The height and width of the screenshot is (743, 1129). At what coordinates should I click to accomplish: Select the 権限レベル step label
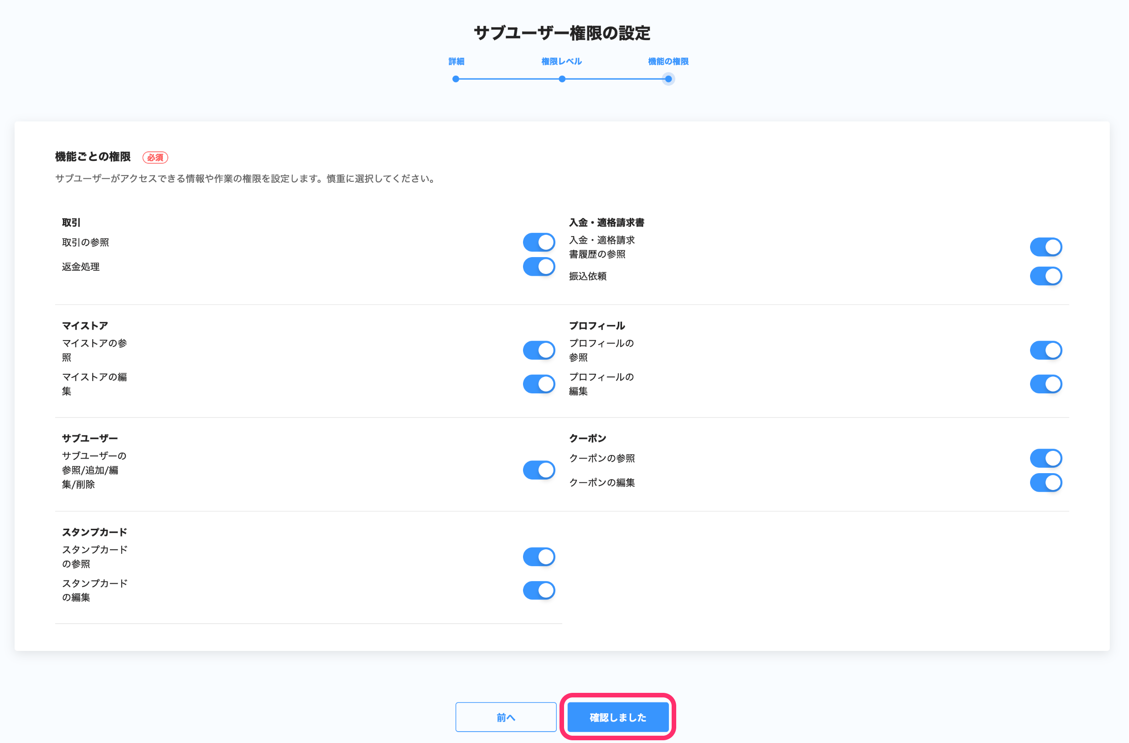click(562, 62)
